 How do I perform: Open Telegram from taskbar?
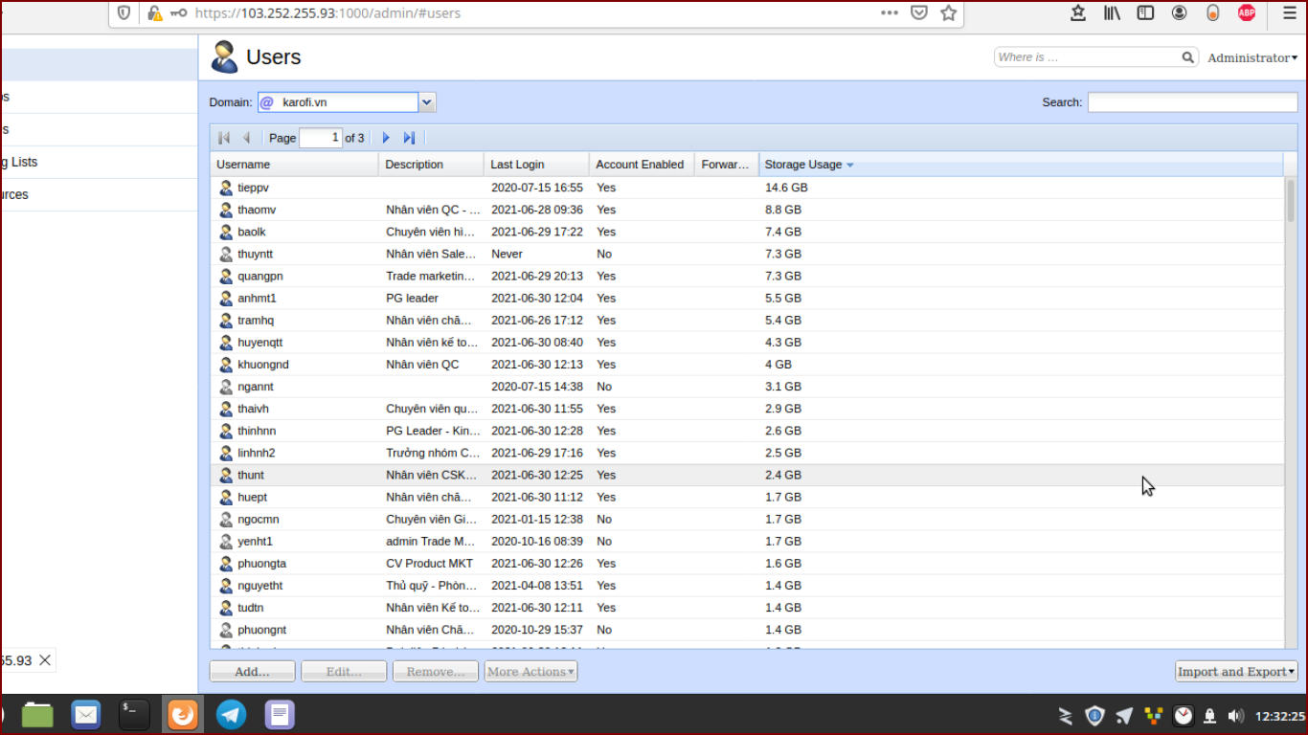click(231, 714)
